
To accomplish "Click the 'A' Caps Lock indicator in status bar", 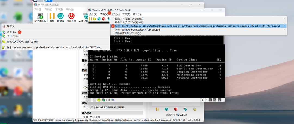I will coord(215,100).
